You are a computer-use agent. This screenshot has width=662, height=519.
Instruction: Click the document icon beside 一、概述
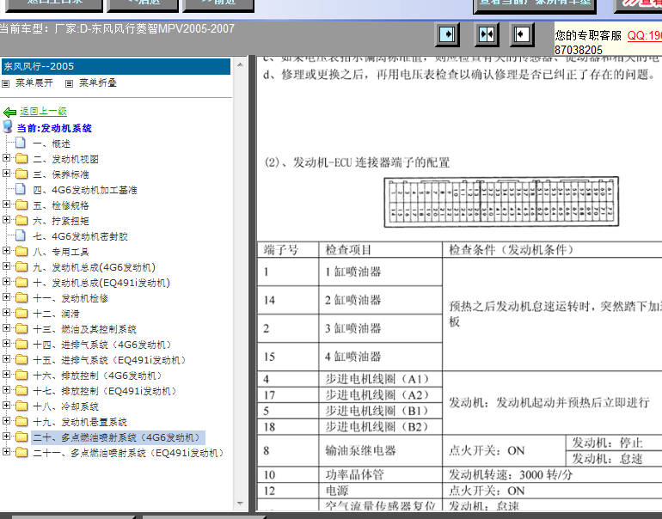(x=21, y=143)
